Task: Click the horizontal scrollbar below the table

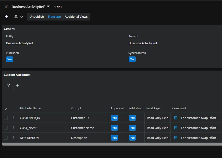Action: click(111, 144)
